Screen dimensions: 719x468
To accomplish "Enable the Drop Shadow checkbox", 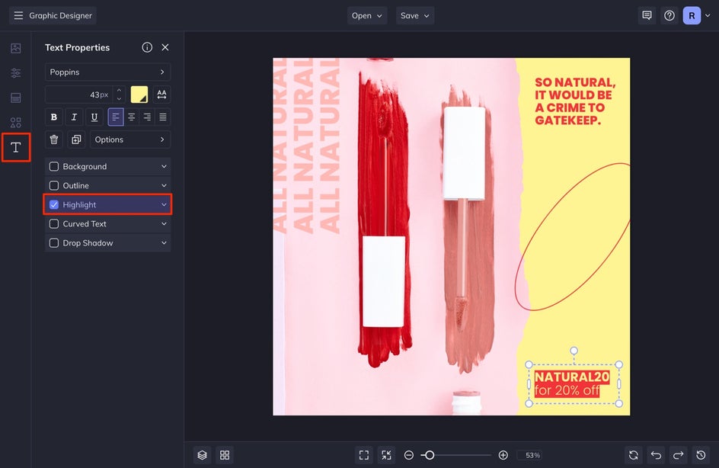I will tap(54, 243).
